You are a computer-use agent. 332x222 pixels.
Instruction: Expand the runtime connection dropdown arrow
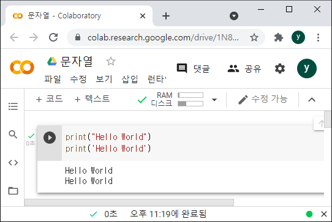214,100
